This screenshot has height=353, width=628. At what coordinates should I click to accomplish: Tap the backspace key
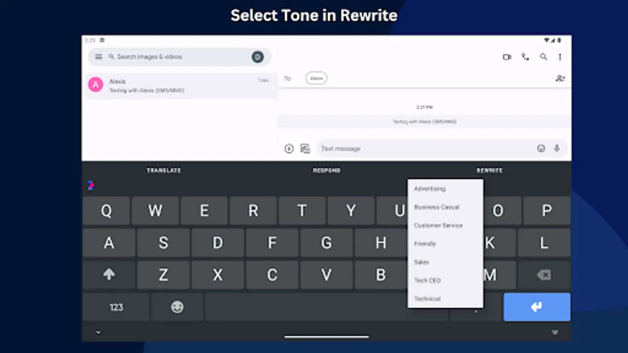(544, 275)
